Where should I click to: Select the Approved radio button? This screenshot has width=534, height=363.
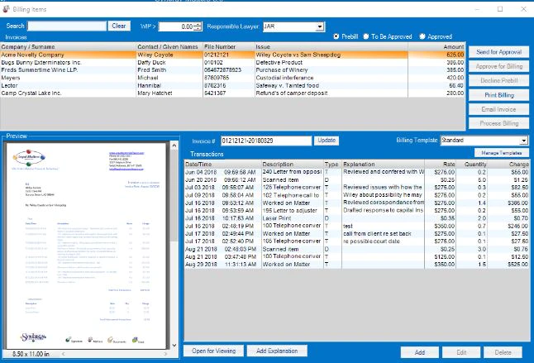pyautogui.click(x=422, y=36)
